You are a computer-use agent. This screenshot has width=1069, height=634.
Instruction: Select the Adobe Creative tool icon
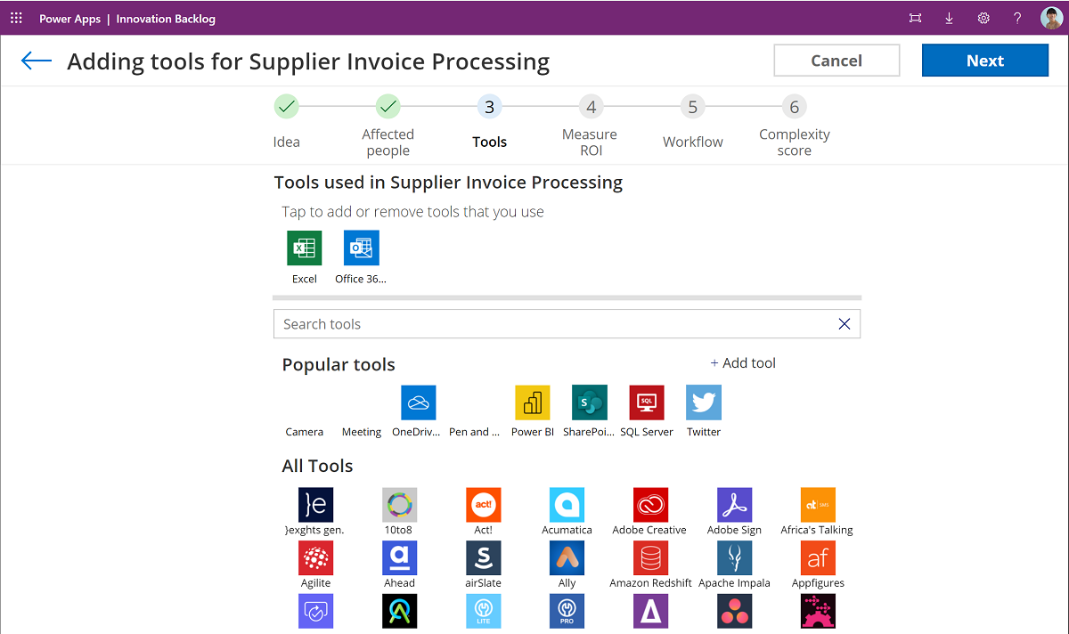coord(650,505)
